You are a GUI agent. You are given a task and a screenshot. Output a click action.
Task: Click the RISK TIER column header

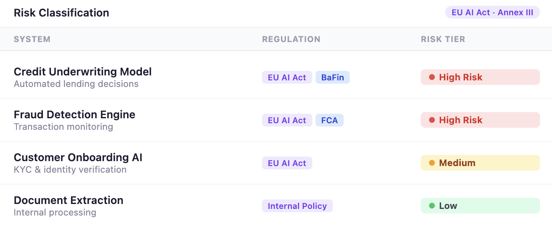tap(443, 39)
